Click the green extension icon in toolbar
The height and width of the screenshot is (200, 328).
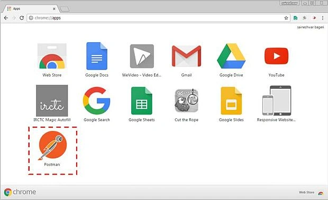[295, 18]
